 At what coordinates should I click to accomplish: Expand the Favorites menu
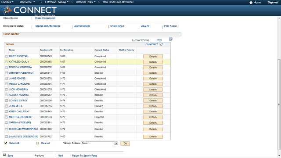[x=7, y=2]
